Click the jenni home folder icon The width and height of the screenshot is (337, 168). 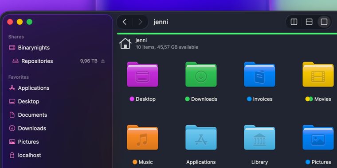(x=125, y=43)
